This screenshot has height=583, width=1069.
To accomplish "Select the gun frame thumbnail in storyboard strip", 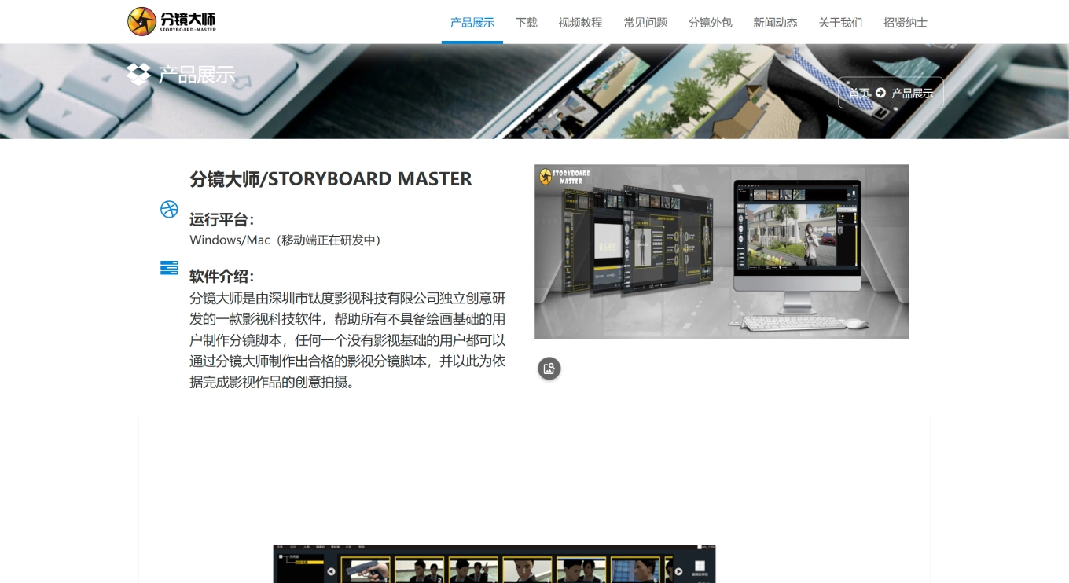I will pyautogui.click(x=366, y=570).
